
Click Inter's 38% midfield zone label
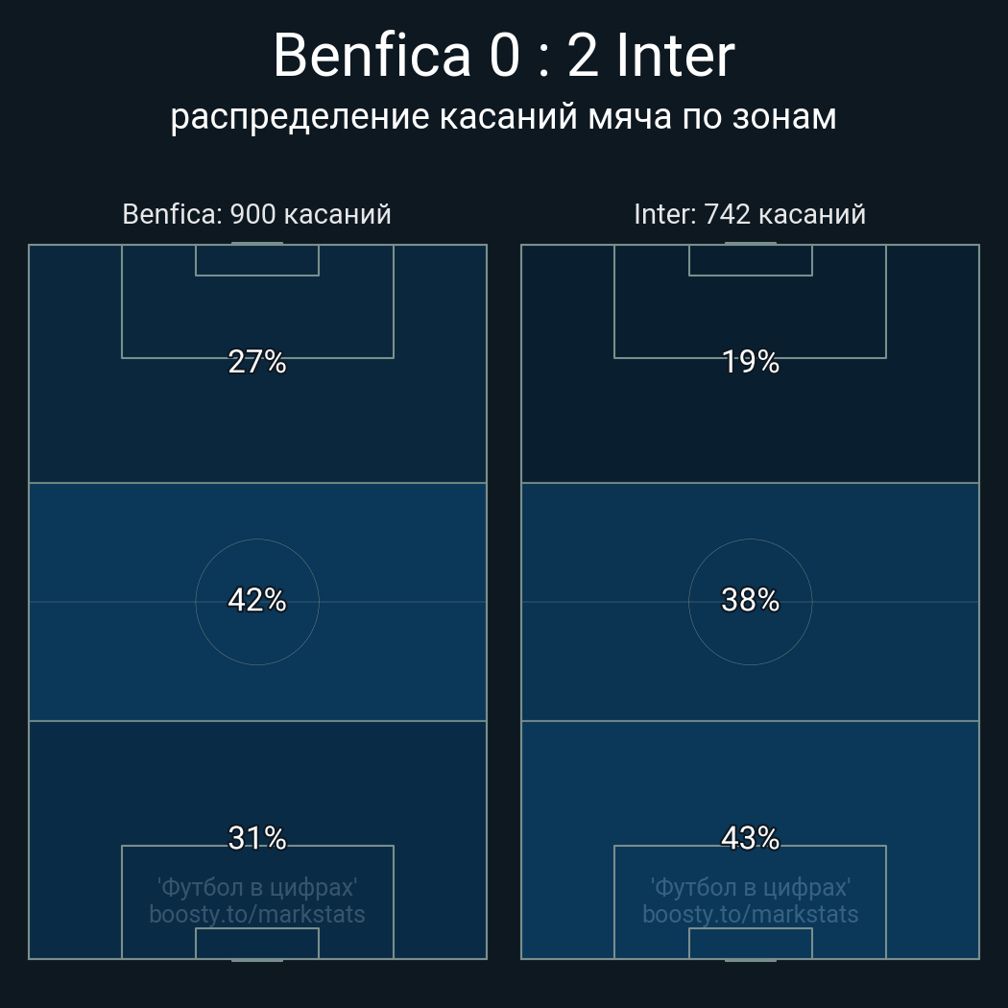point(750,601)
